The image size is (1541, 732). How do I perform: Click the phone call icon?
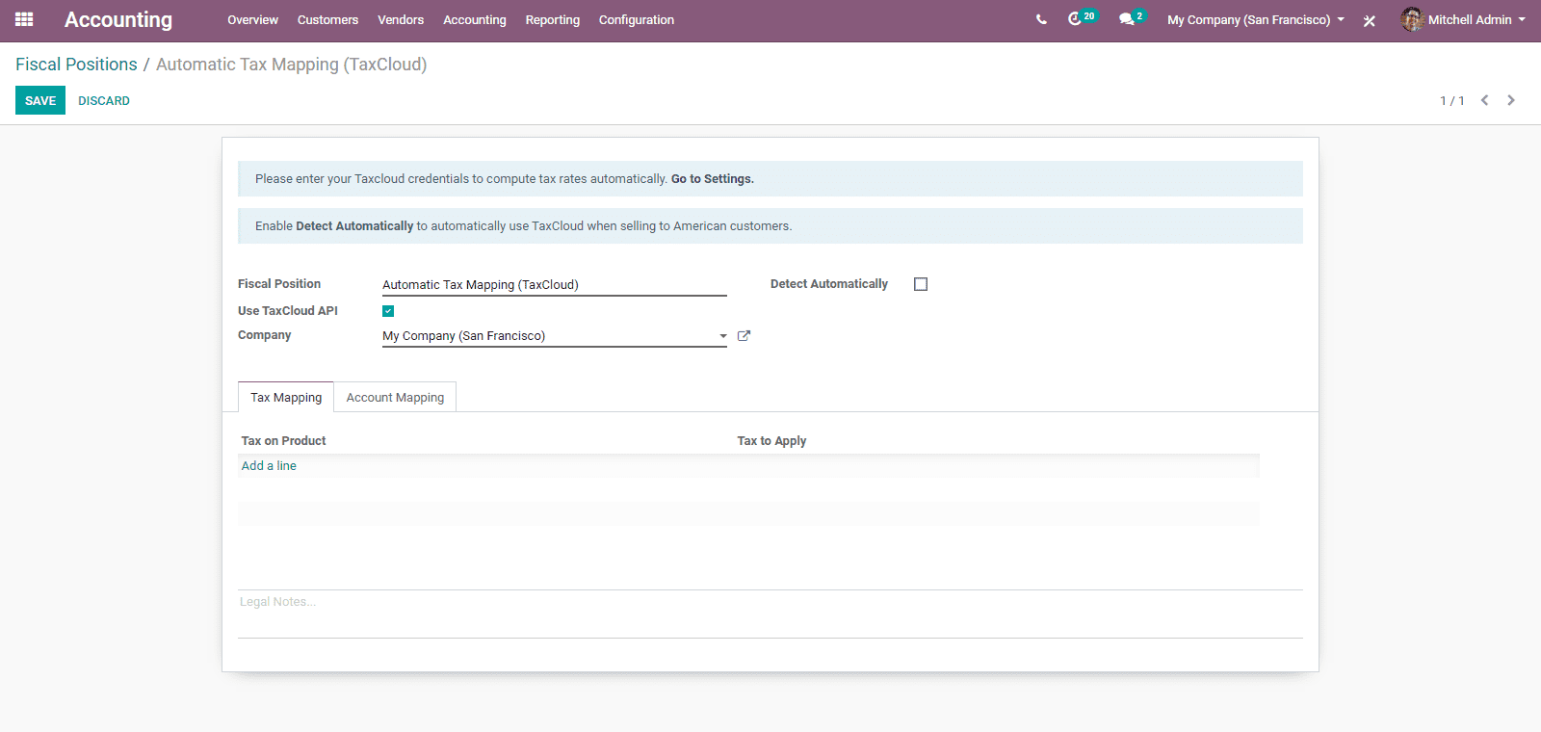[x=1041, y=19]
